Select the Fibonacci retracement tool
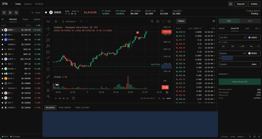 (x=48, y=40)
